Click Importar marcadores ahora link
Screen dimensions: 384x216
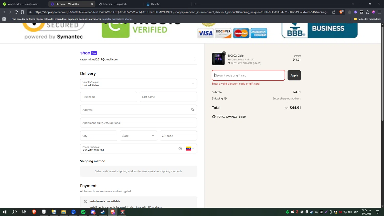[x=117, y=19]
